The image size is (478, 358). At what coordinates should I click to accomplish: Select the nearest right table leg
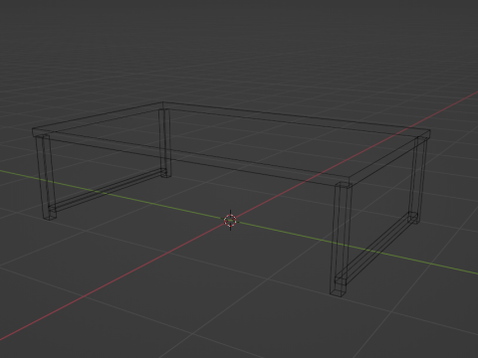(x=341, y=239)
